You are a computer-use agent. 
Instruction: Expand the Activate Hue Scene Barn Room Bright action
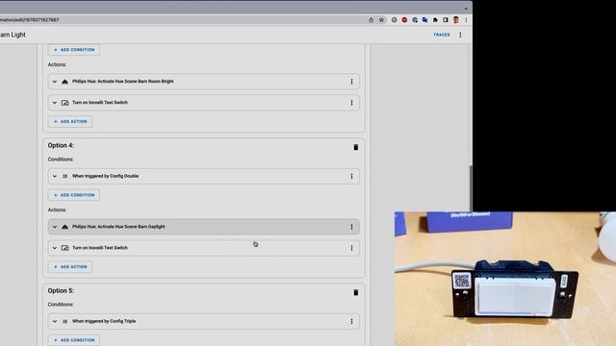tap(55, 82)
